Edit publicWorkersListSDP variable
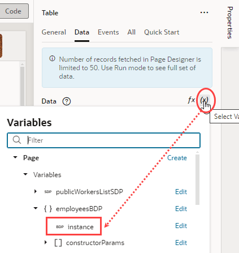This screenshot has height=253, width=239. pos(181,192)
